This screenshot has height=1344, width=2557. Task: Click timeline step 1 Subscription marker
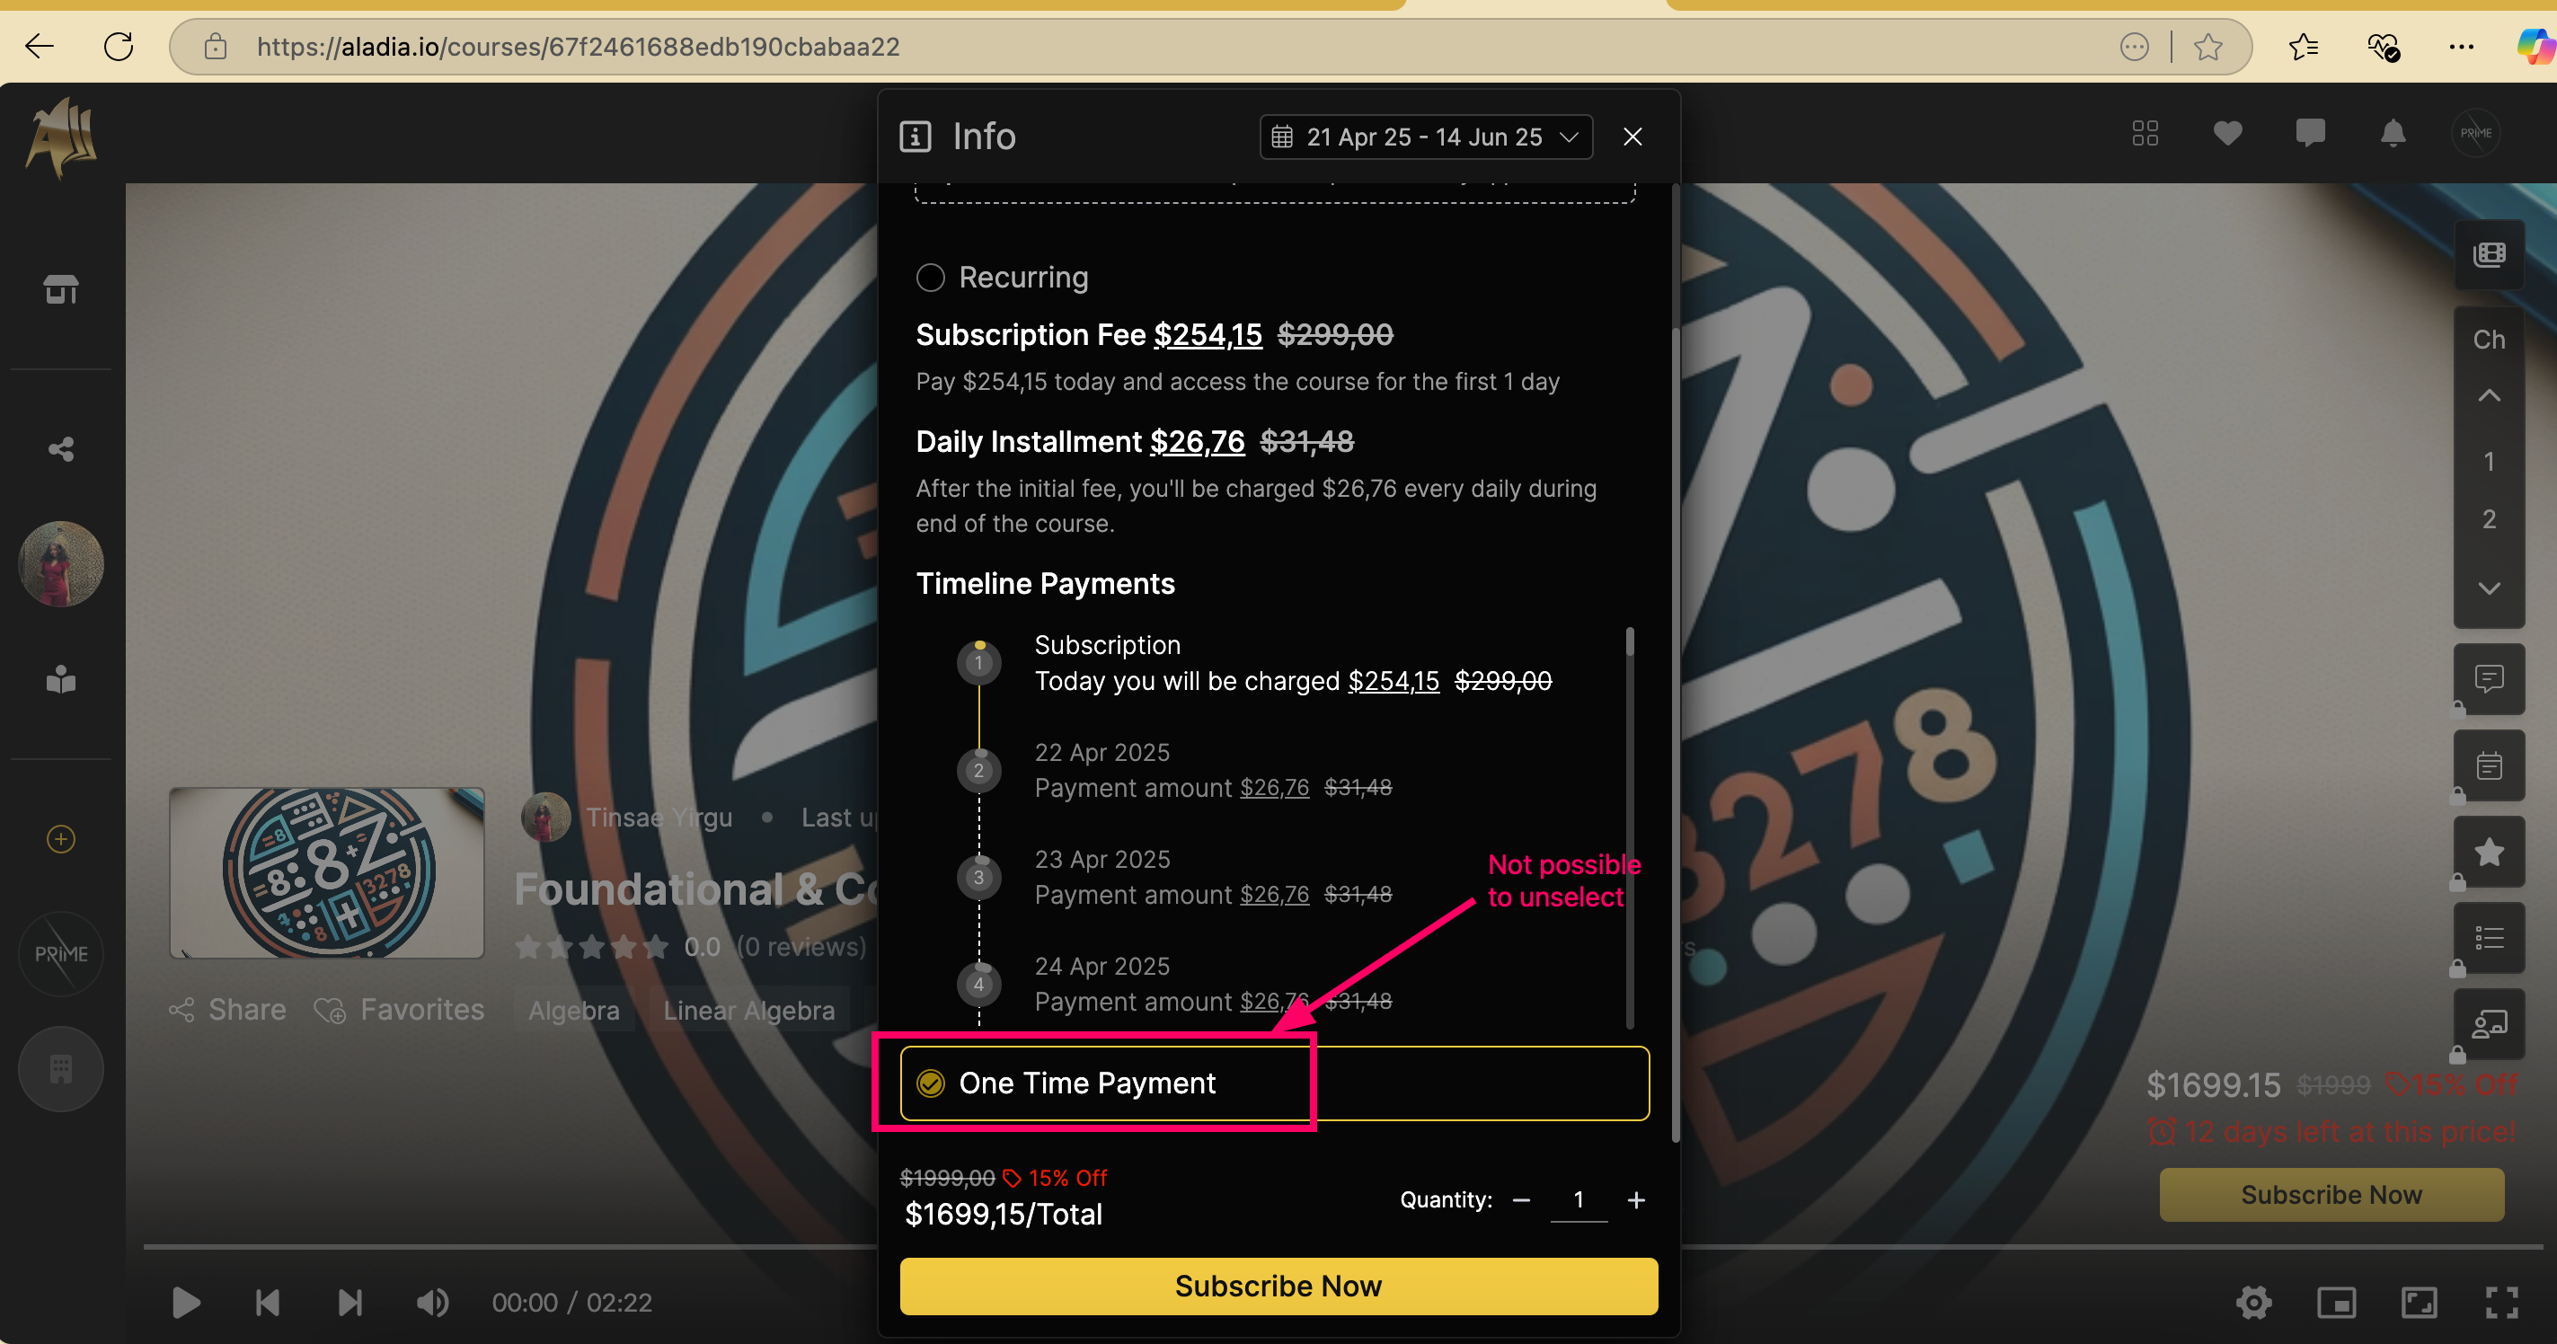tap(978, 662)
